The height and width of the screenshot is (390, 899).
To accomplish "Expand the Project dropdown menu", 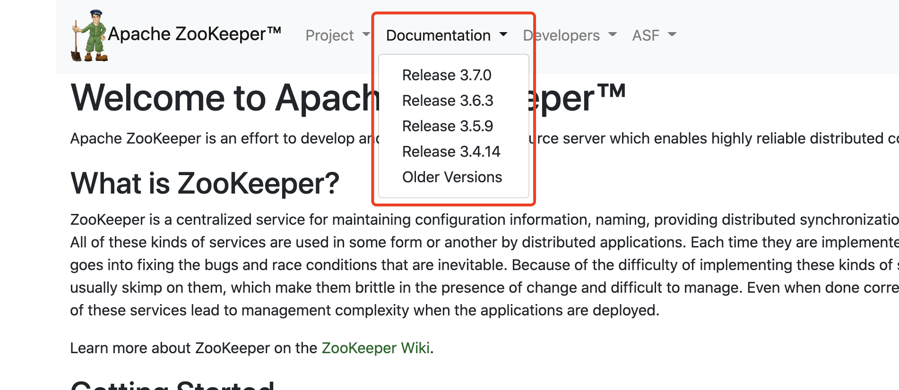I will pyautogui.click(x=337, y=35).
